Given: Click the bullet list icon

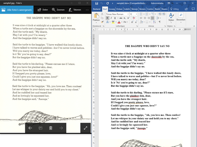Looking at the screenshot, I should point(141,14).
